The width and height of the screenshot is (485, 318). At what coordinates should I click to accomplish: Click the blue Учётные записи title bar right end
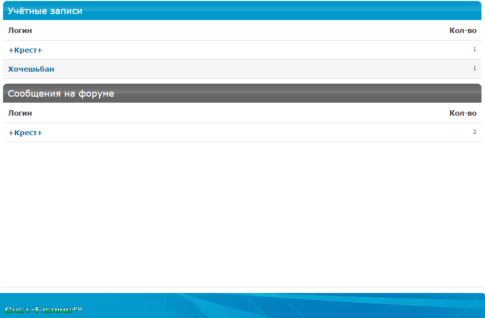click(x=451, y=11)
